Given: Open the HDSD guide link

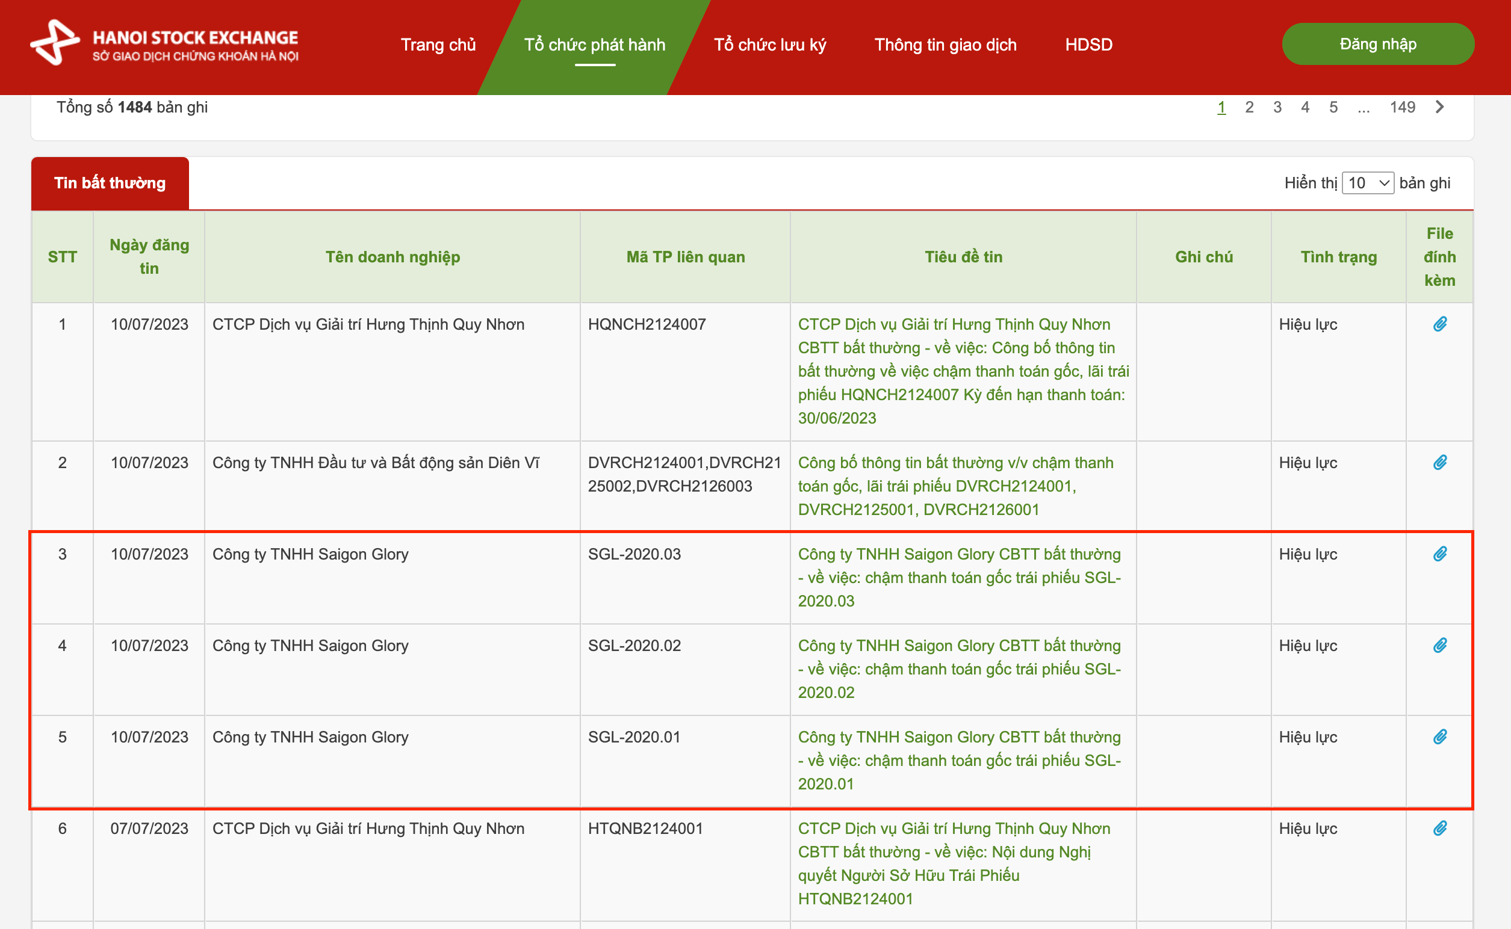Looking at the screenshot, I should 1088,45.
